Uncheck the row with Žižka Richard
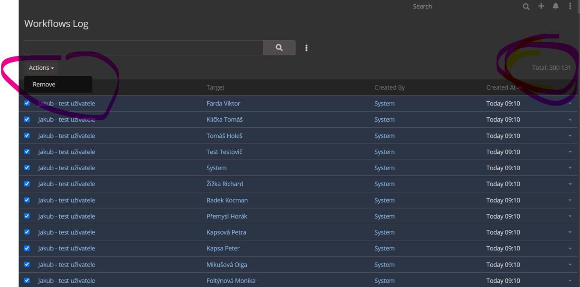This screenshot has height=287, width=580. coord(27,184)
